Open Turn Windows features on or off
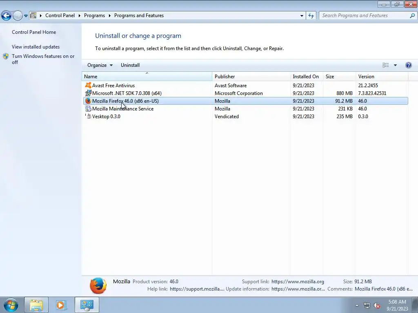The height and width of the screenshot is (313, 418). tap(43, 59)
